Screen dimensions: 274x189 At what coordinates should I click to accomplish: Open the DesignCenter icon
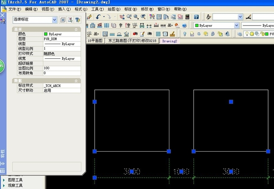point(159,17)
